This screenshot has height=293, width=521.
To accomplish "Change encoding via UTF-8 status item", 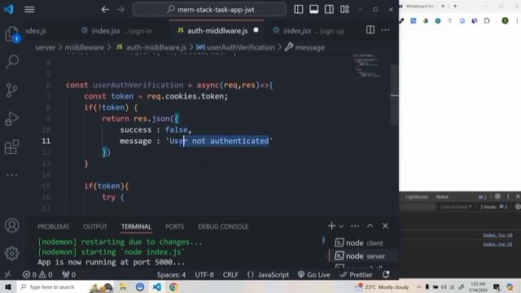I will 204,275.
